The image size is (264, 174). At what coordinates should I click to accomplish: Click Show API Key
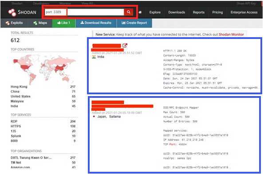point(246,4)
